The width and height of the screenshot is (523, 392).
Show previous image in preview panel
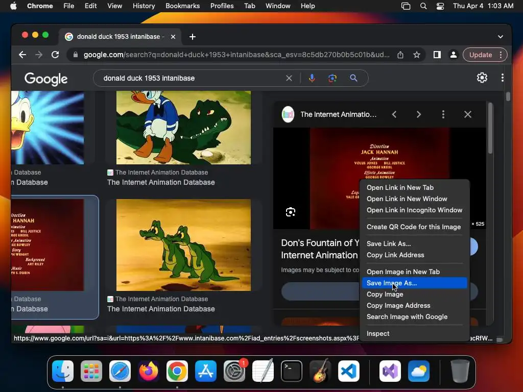(394, 114)
